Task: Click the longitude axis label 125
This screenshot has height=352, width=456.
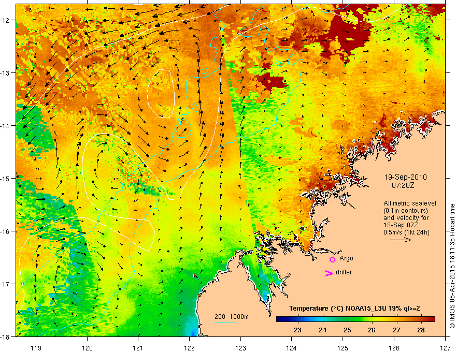Action: (343, 348)
